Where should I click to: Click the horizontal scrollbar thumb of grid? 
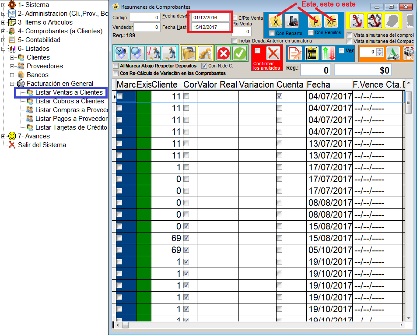coord(125,325)
